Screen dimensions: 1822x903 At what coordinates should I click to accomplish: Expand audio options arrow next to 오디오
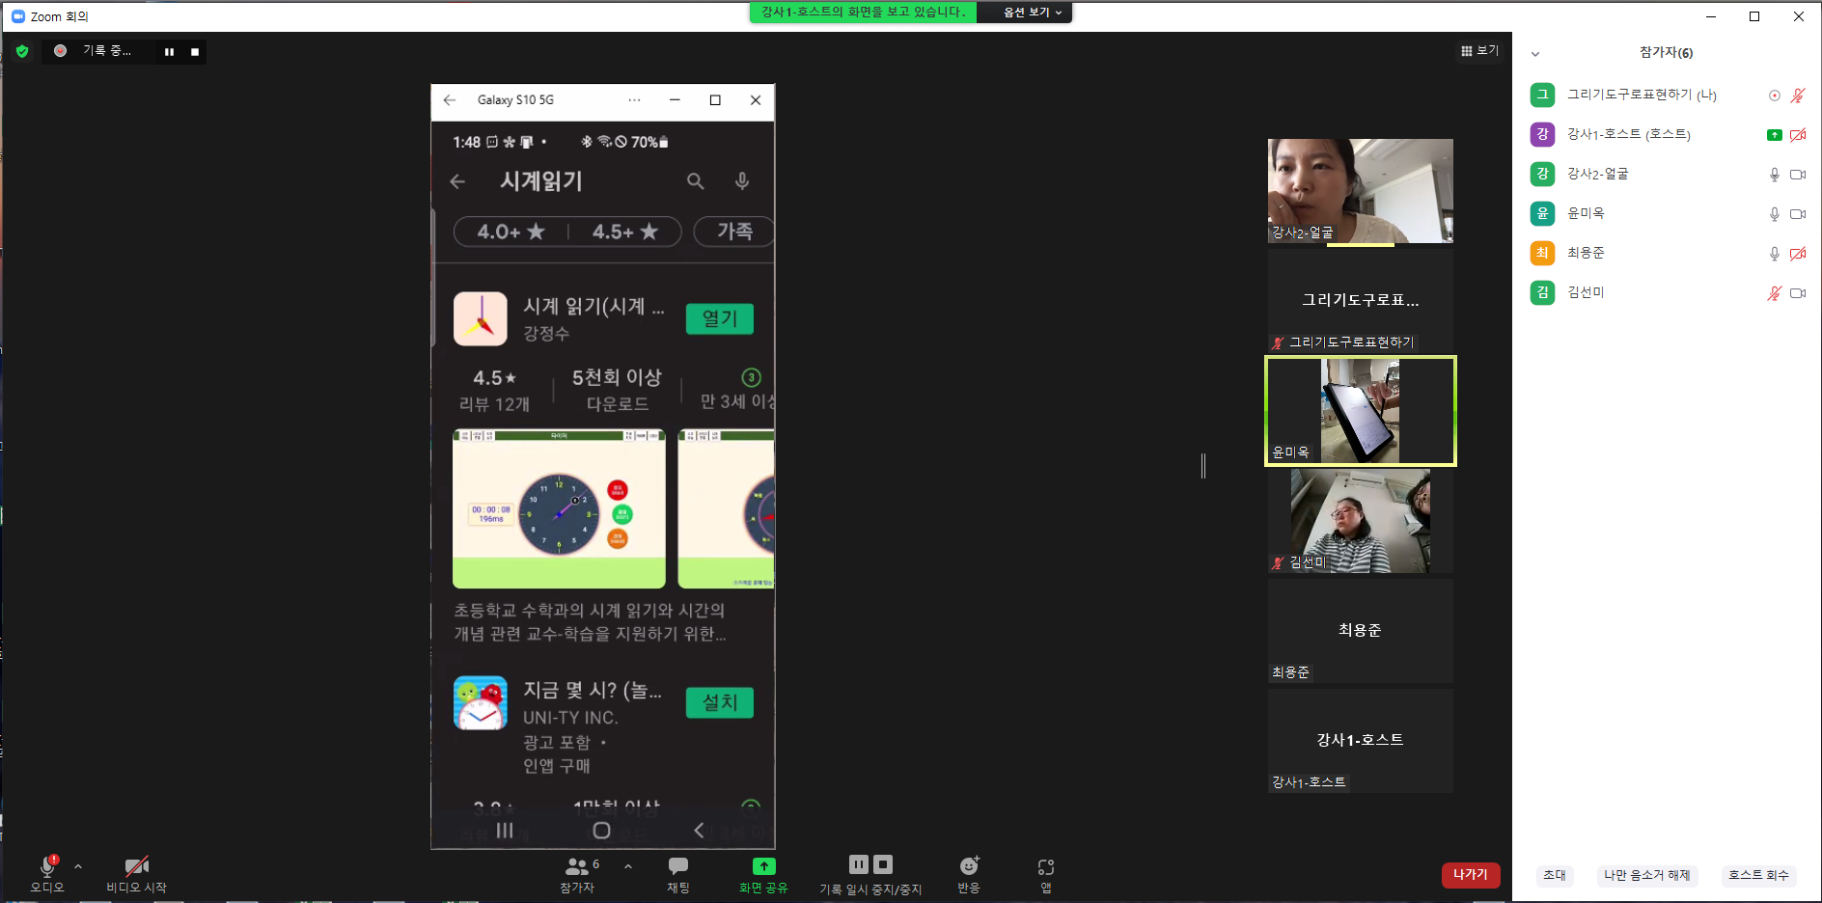pyautogui.click(x=78, y=866)
